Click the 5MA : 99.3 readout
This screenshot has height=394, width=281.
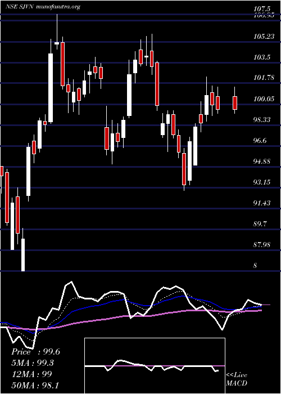(33, 363)
